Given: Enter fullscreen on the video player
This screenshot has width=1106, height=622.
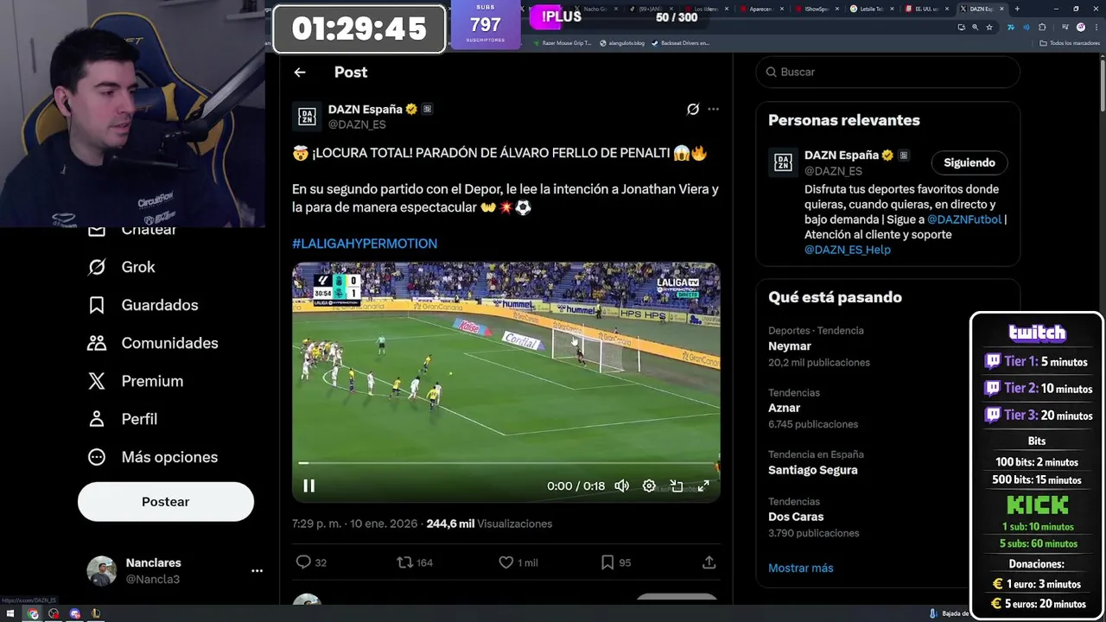Looking at the screenshot, I should [703, 486].
